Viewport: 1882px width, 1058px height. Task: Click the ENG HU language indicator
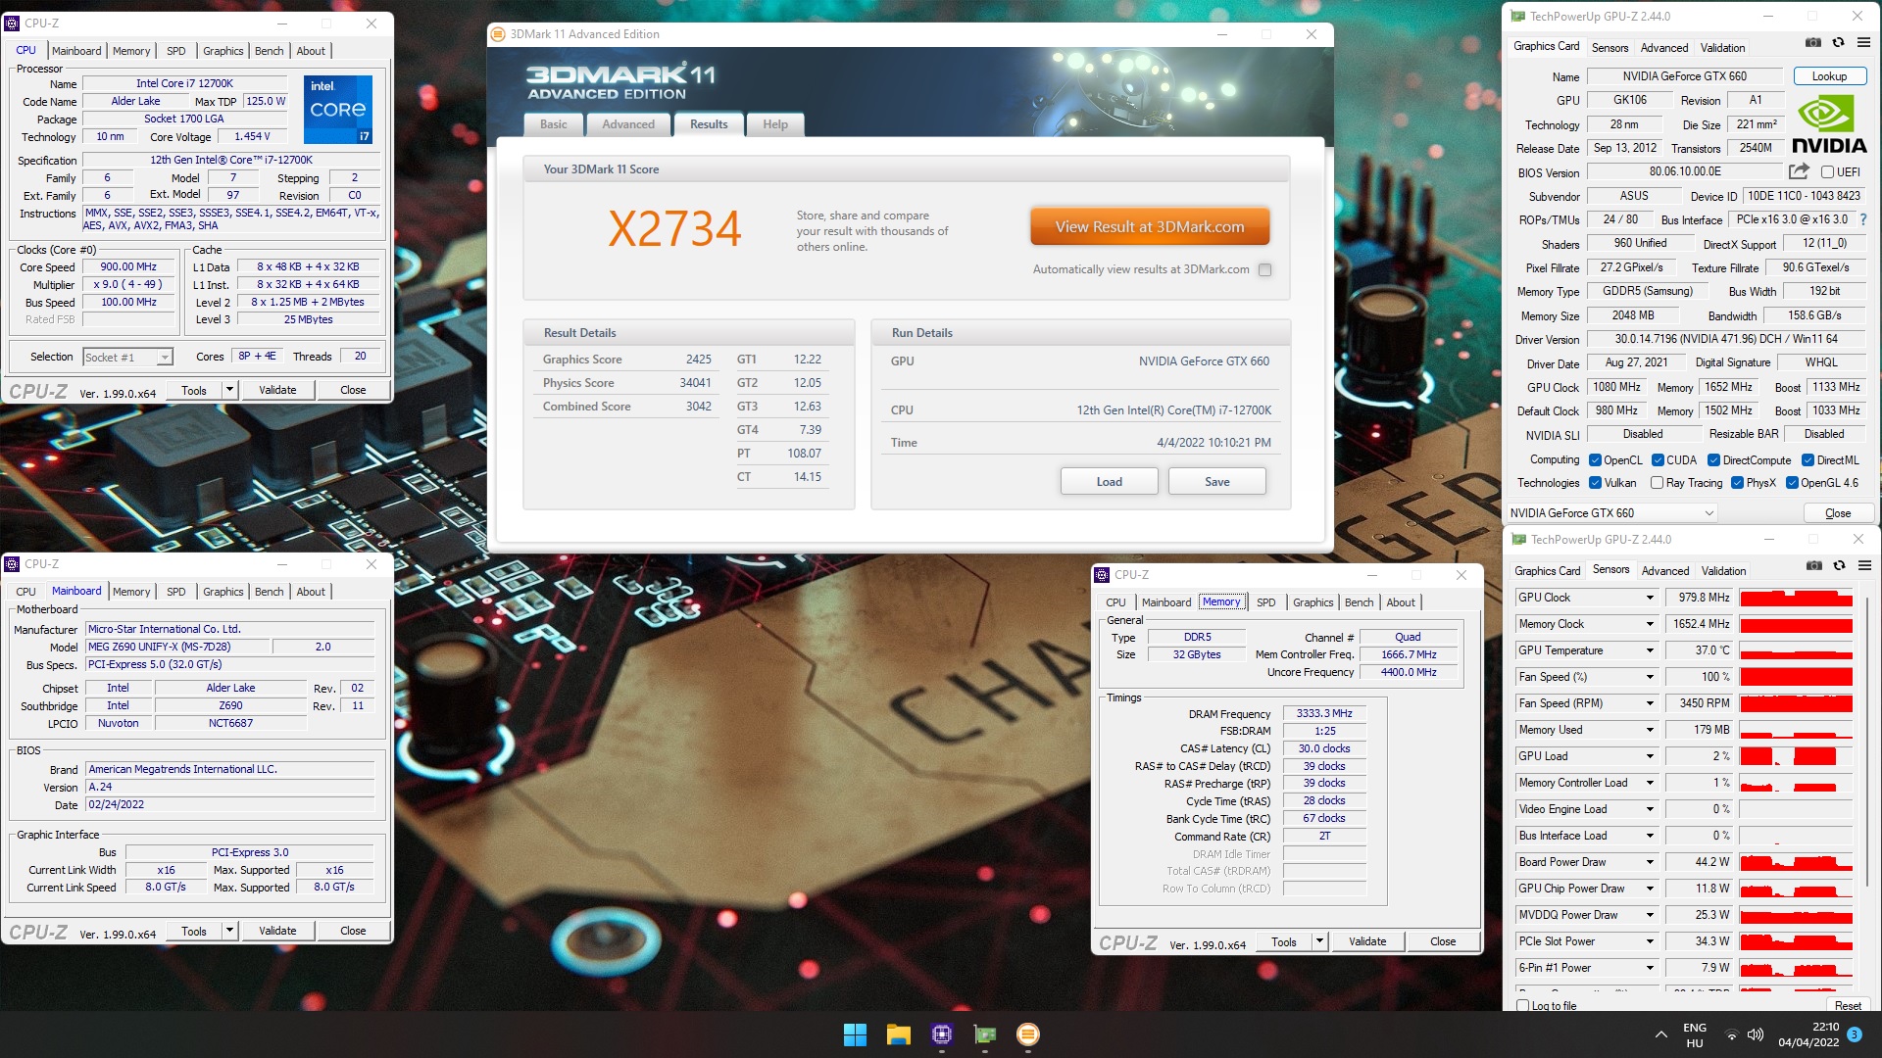pos(1695,1035)
